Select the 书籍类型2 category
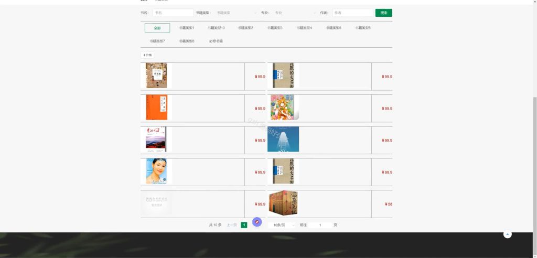537x258 pixels. click(x=245, y=28)
